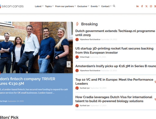Open TRIVER fintech featured headline

28,81
